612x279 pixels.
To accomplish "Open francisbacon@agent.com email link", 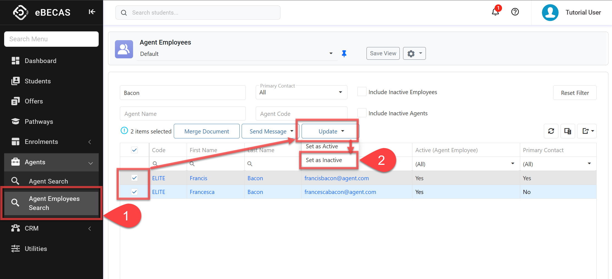I will [337, 178].
